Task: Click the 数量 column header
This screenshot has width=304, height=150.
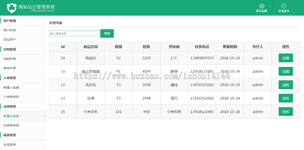Action: (119, 47)
